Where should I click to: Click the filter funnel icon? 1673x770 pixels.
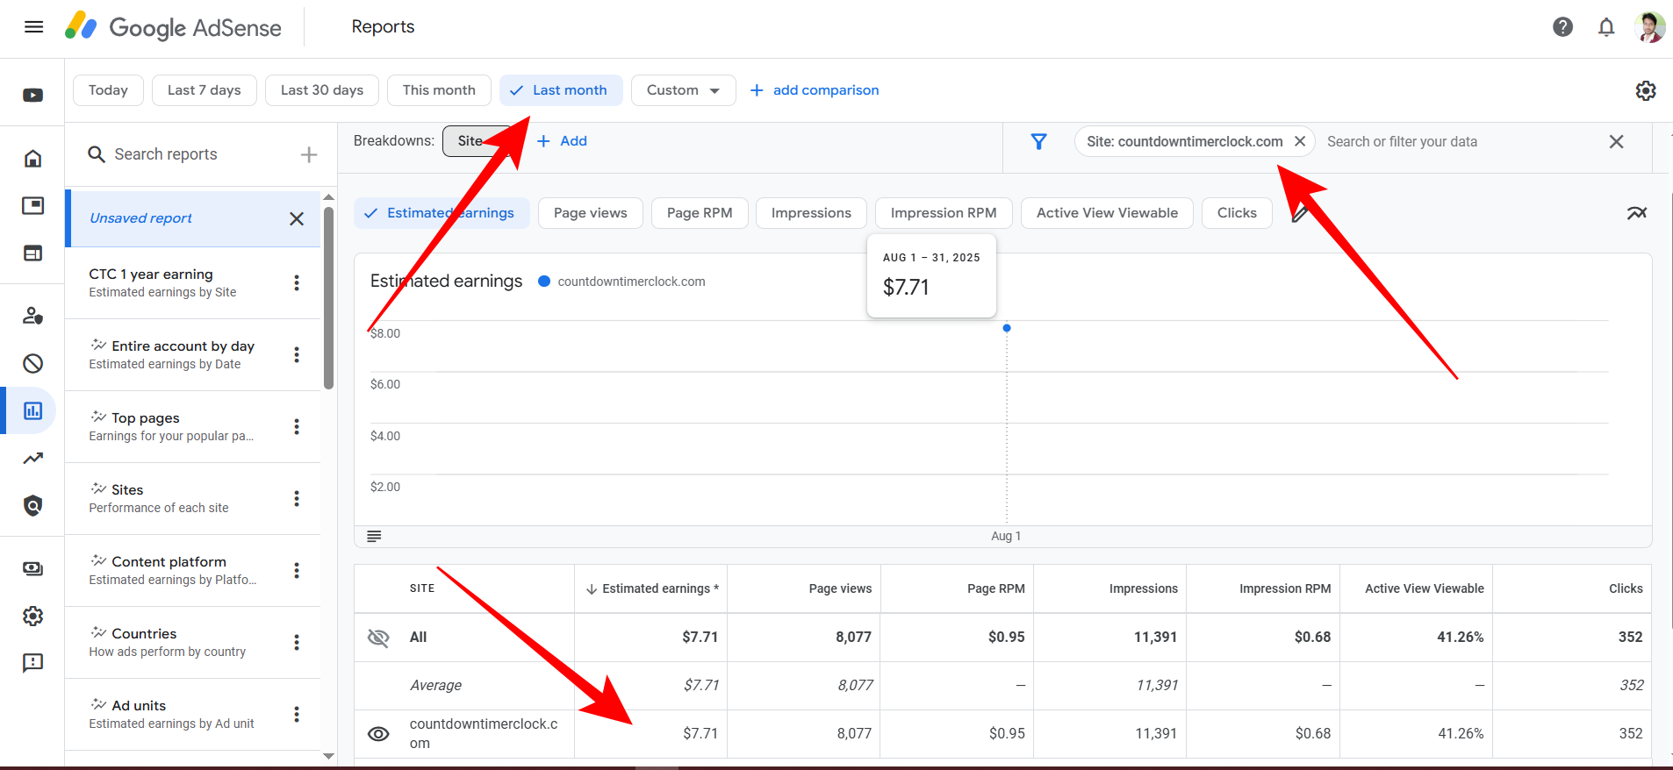(x=1039, y=141)
